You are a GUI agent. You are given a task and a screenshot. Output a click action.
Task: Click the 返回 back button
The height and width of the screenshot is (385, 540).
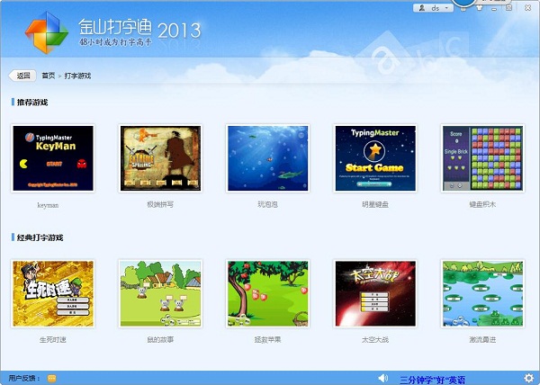click(x=22, y=76)
